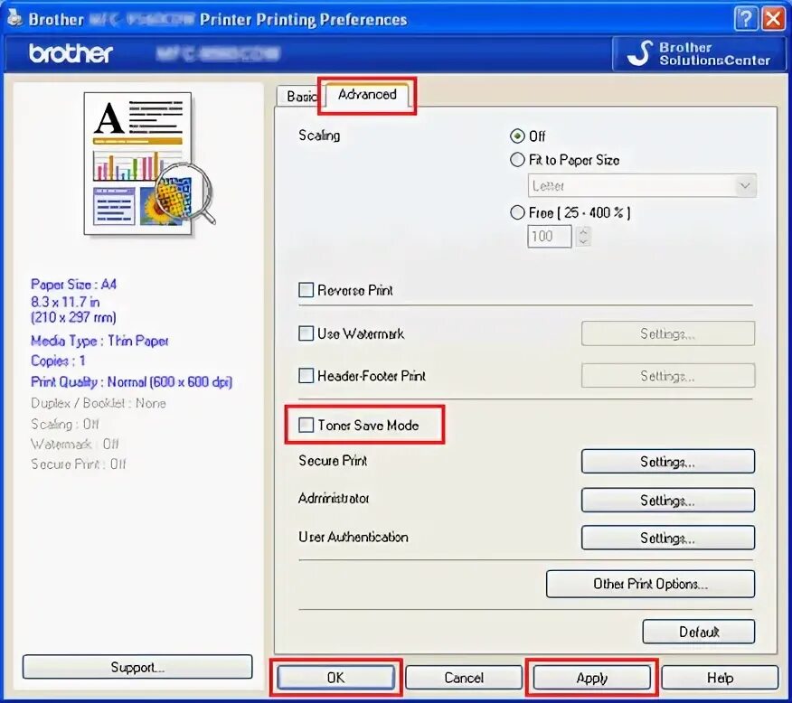Click 'Media Type : Thin Paper' text
Image resolution: width=792 pixels, height=703 pixels.
99,342
